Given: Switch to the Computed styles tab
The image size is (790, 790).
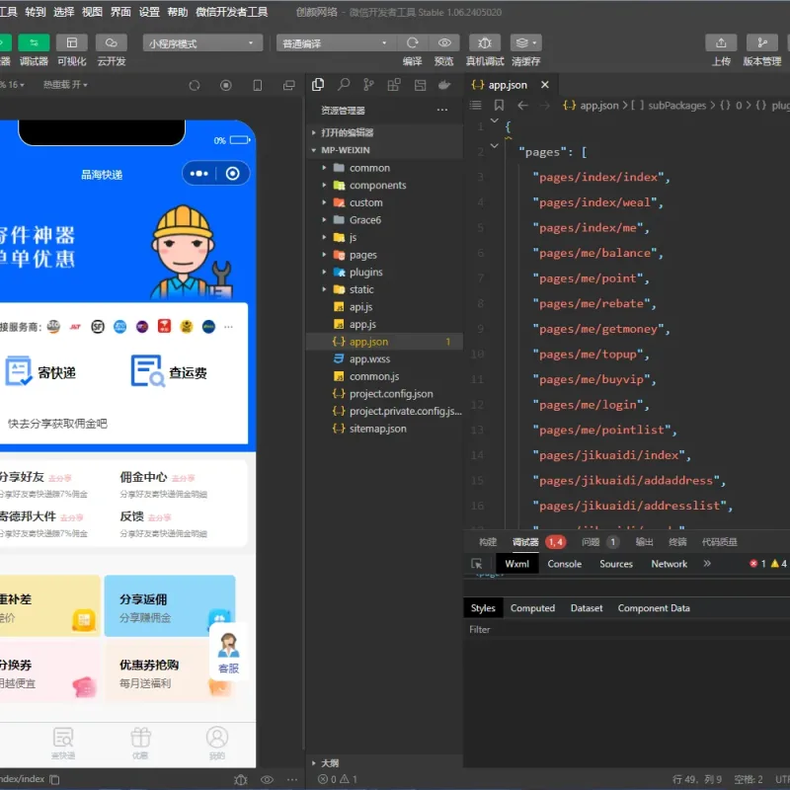Looking at the screenshot, I should 532,608.
